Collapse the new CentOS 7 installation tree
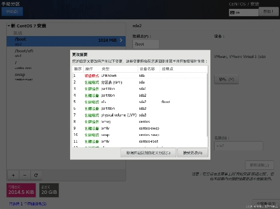This screenshot has width=280, height=209. coord(9,26)
